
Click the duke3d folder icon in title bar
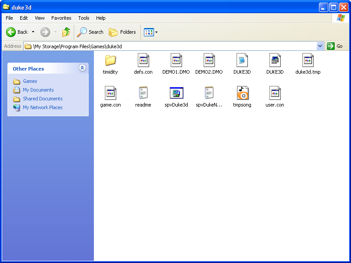click(x=6, y=7)
